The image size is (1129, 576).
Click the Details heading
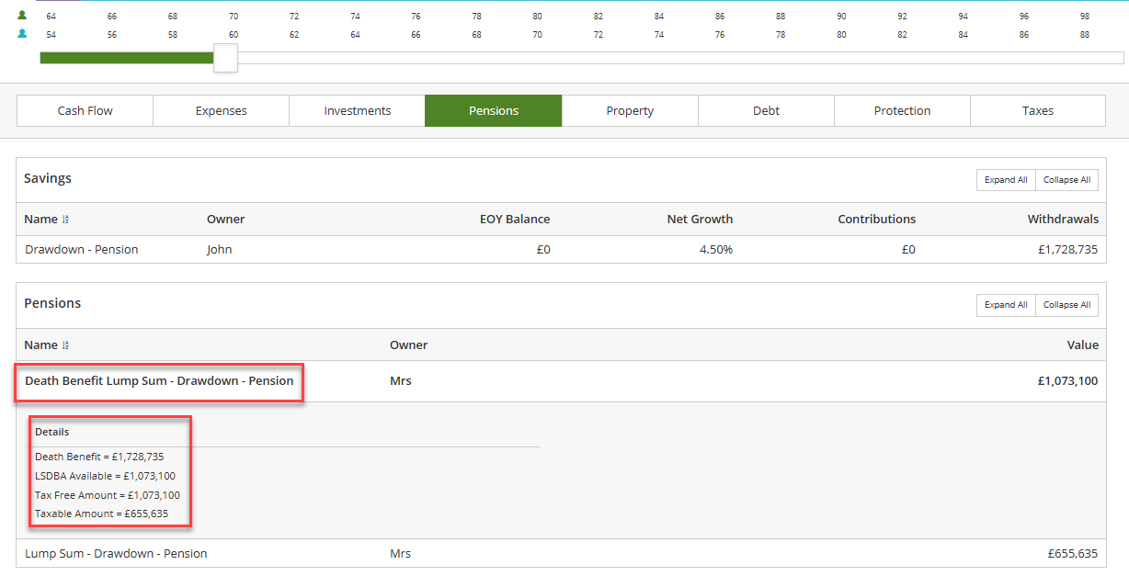pyautogui.click(x=51, y=432)
